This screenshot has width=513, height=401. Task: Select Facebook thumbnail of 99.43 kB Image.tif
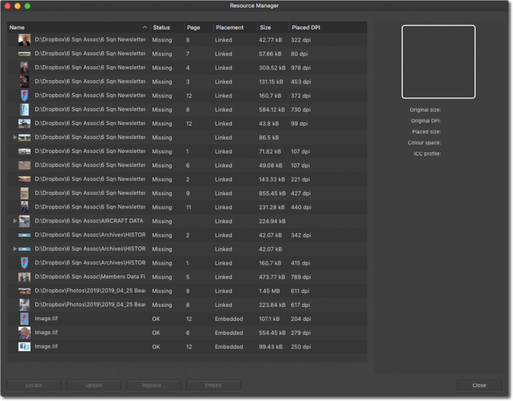[24, 346]
